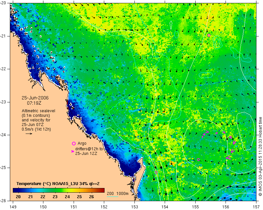263x210 pixels.
Task: Click the 0.5m/s velocity scale arrow
Action: point(29,134)
